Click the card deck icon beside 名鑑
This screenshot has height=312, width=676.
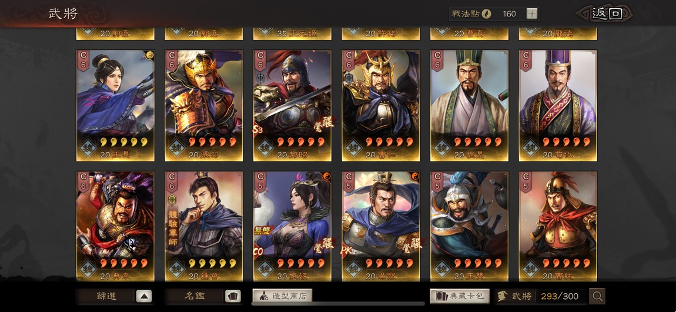(x=232, y=296)
